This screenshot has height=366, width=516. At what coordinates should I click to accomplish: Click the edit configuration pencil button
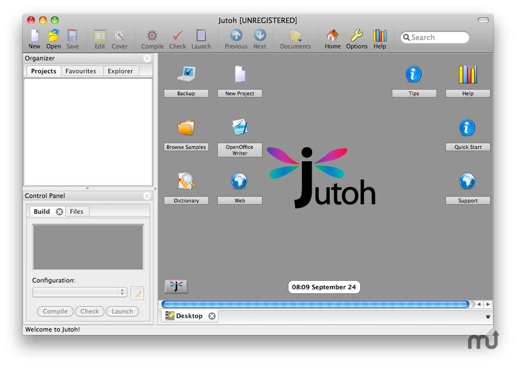(137, 293)
